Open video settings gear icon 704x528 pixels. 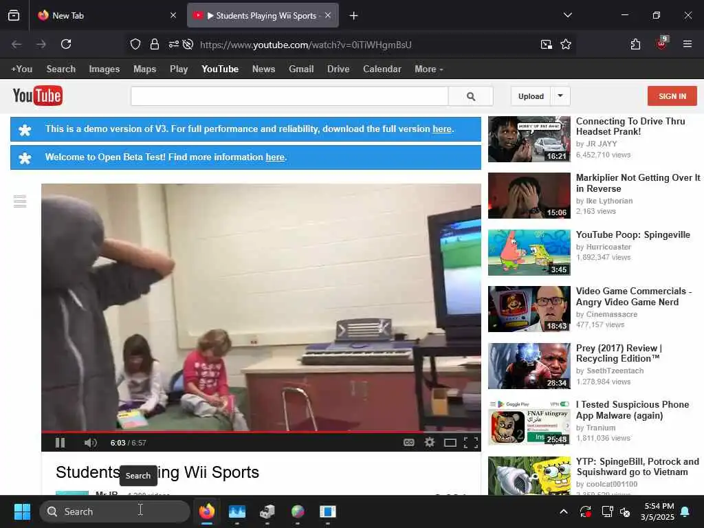pos(429,443)
